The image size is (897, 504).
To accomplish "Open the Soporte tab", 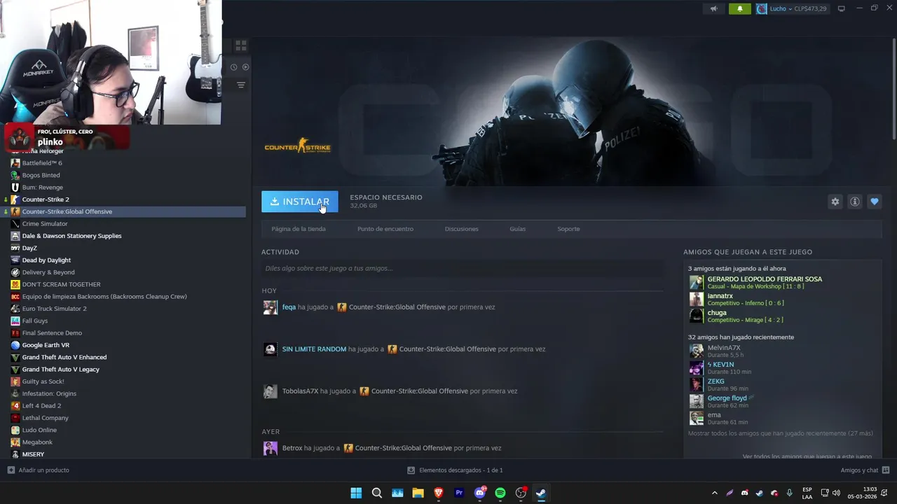I will click(x=568, y=229).
